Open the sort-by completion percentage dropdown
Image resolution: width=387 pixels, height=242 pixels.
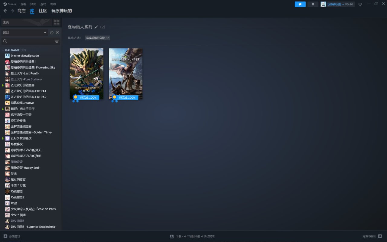(97, 38)
